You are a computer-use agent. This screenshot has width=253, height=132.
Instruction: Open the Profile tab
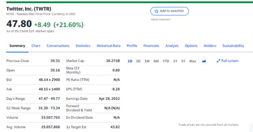tap(132, 46)
